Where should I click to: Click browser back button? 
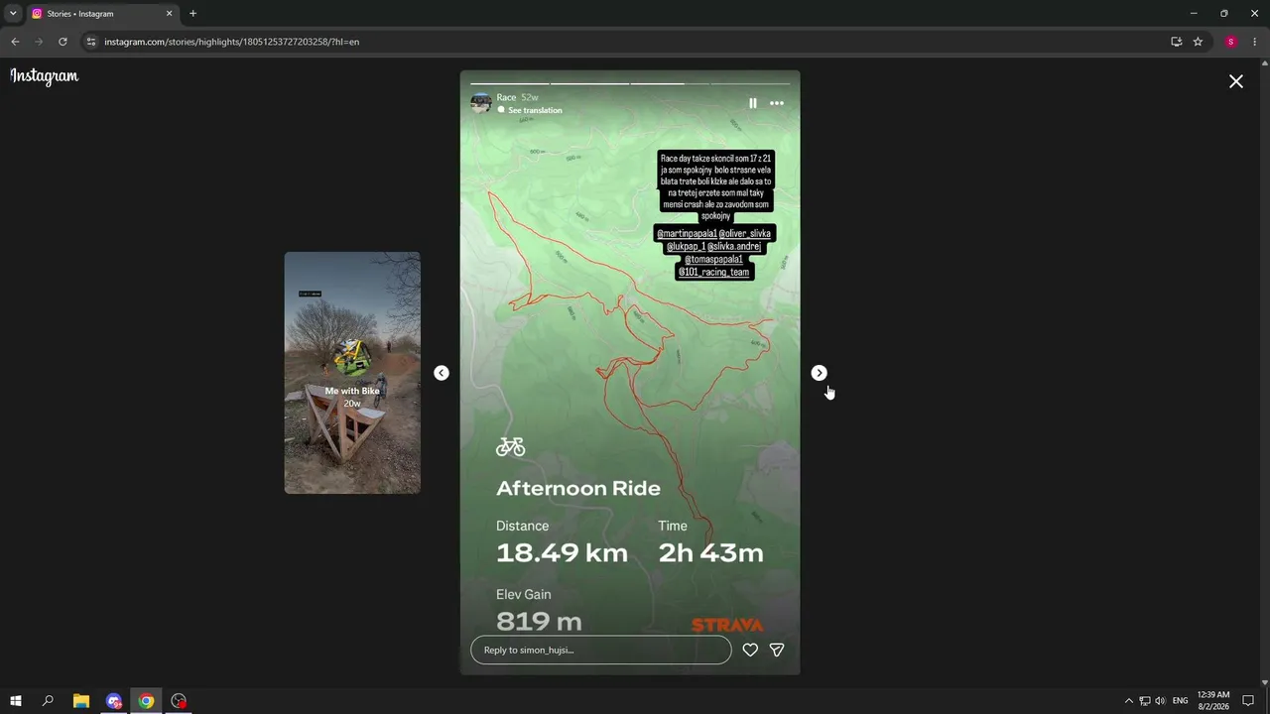[15, 42]
